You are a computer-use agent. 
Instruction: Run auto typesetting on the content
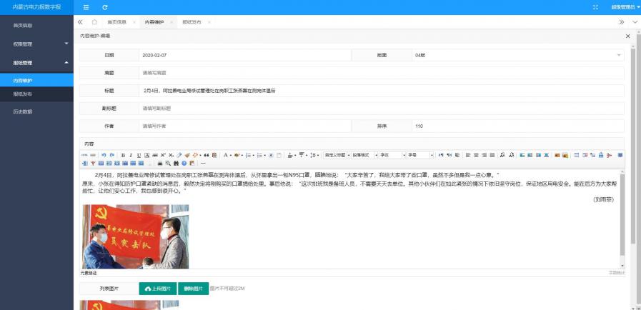coord(194,155)
